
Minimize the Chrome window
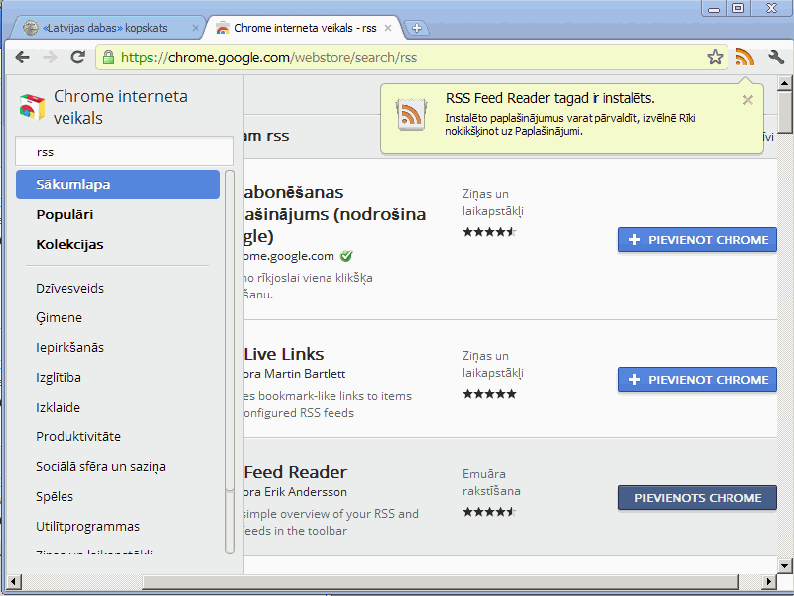[x=714, y=9]
